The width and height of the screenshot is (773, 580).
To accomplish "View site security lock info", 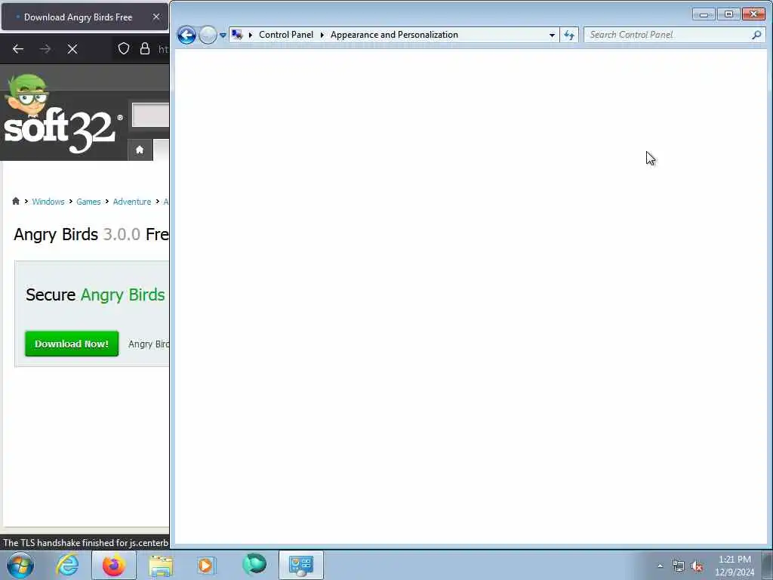I will click(x=144, y=48).
